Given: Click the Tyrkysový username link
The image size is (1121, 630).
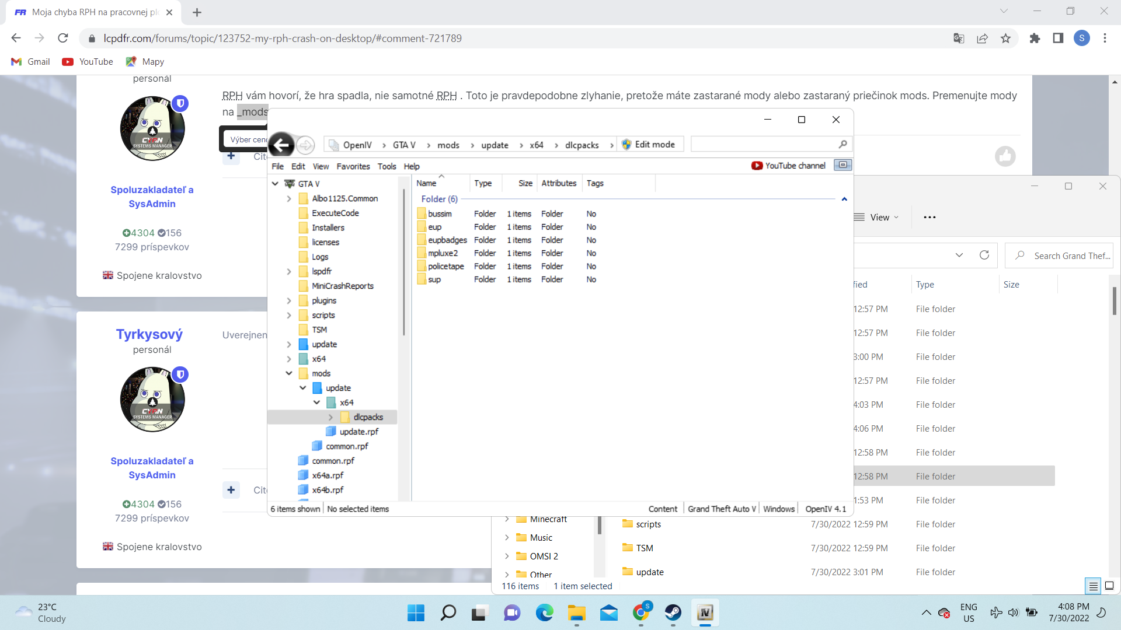Looking at the screenshot, I should click(149, 334).
